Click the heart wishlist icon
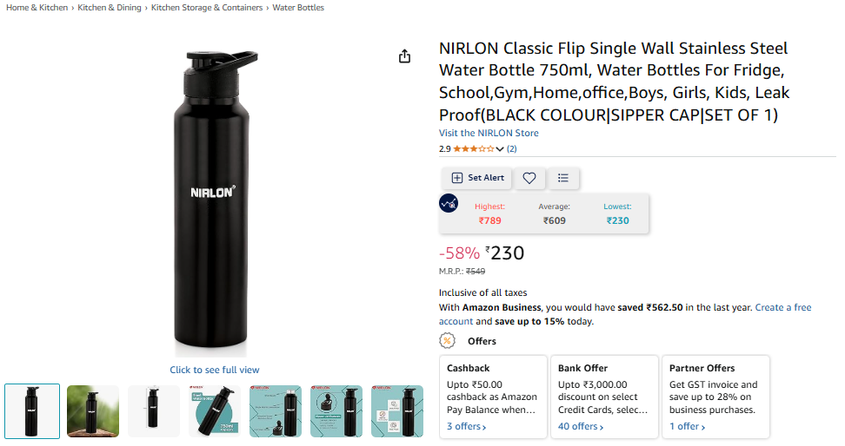 pyautogui.click(x=529, y=178)
